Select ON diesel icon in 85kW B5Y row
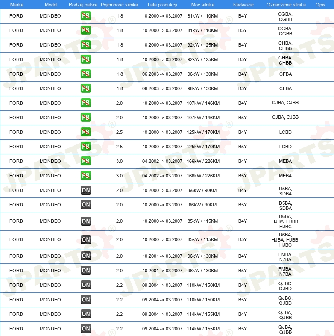The image size is (334, 336). (x=86, y=239)
